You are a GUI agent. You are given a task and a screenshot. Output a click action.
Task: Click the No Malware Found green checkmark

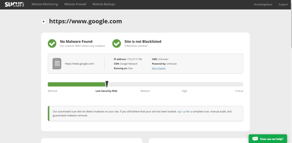coord(52,43)
